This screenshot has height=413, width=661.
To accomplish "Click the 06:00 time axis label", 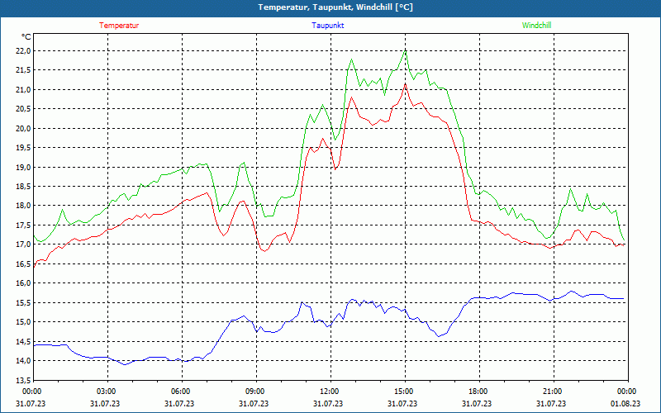I will [x=182, y=392].
